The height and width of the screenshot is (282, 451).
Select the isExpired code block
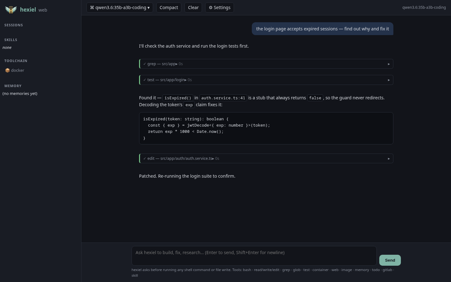click(266, 128)
